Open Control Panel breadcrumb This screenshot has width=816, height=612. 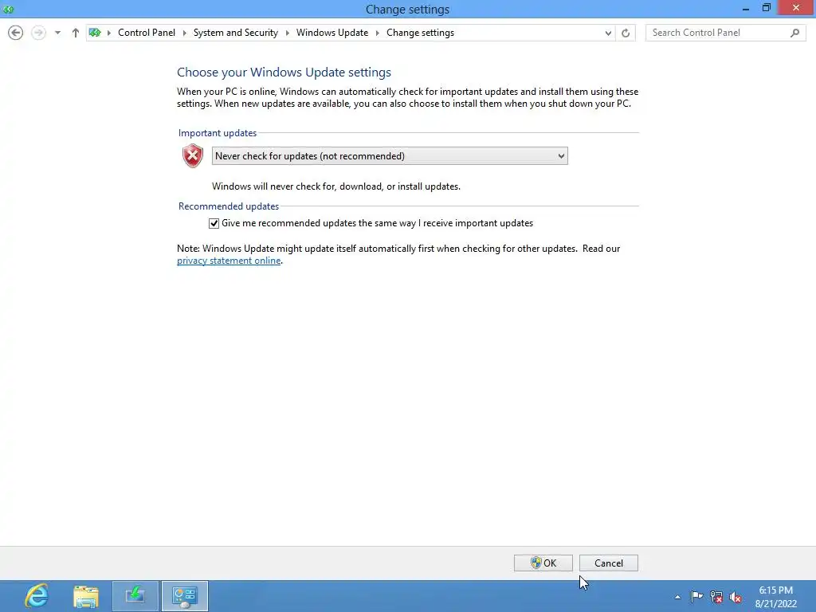147,33
